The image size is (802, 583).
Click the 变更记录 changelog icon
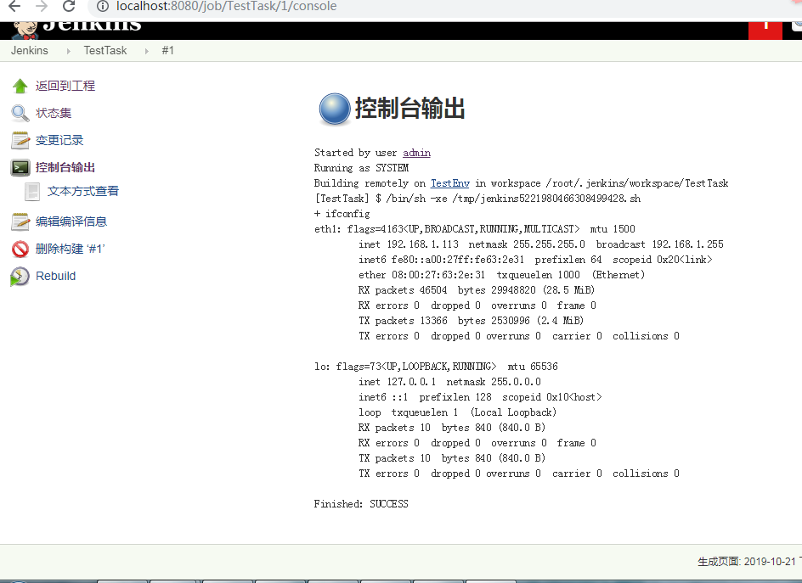[20, 140]
